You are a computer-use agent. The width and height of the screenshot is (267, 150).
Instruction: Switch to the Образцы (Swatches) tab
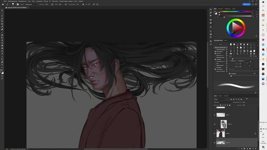(x=220, y=9)
